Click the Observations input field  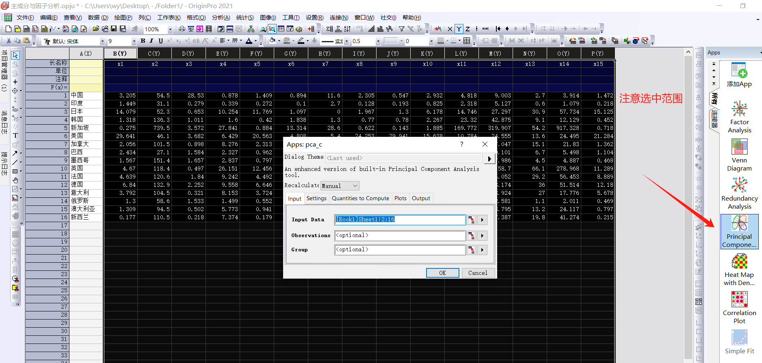pyautogui.click(x=400, y=236)
